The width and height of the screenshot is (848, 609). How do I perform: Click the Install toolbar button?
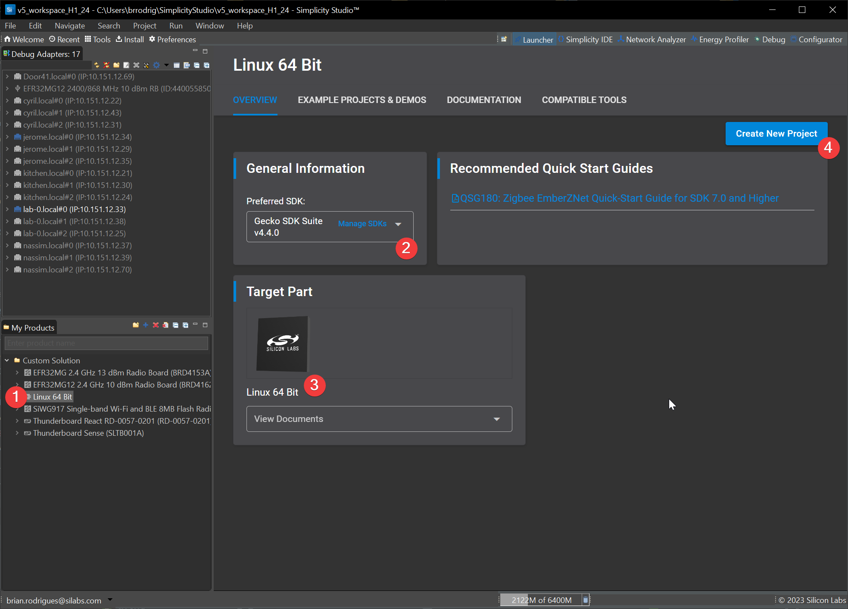pyautogui.click(x=130, y=39)
